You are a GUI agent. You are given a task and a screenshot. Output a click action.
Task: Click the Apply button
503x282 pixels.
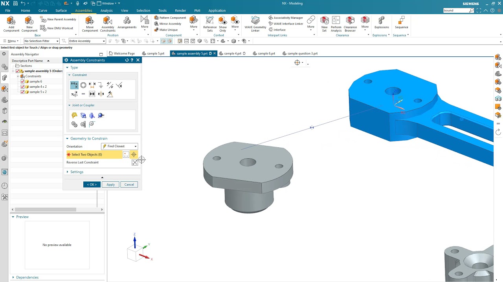[110, 184]
